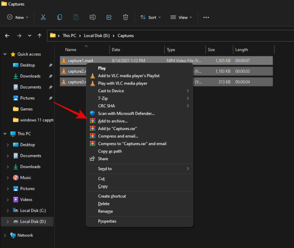This screenshot has height=248, width=294.
Task: Collapse the Quick access tree section
Action: pos(5,54)
